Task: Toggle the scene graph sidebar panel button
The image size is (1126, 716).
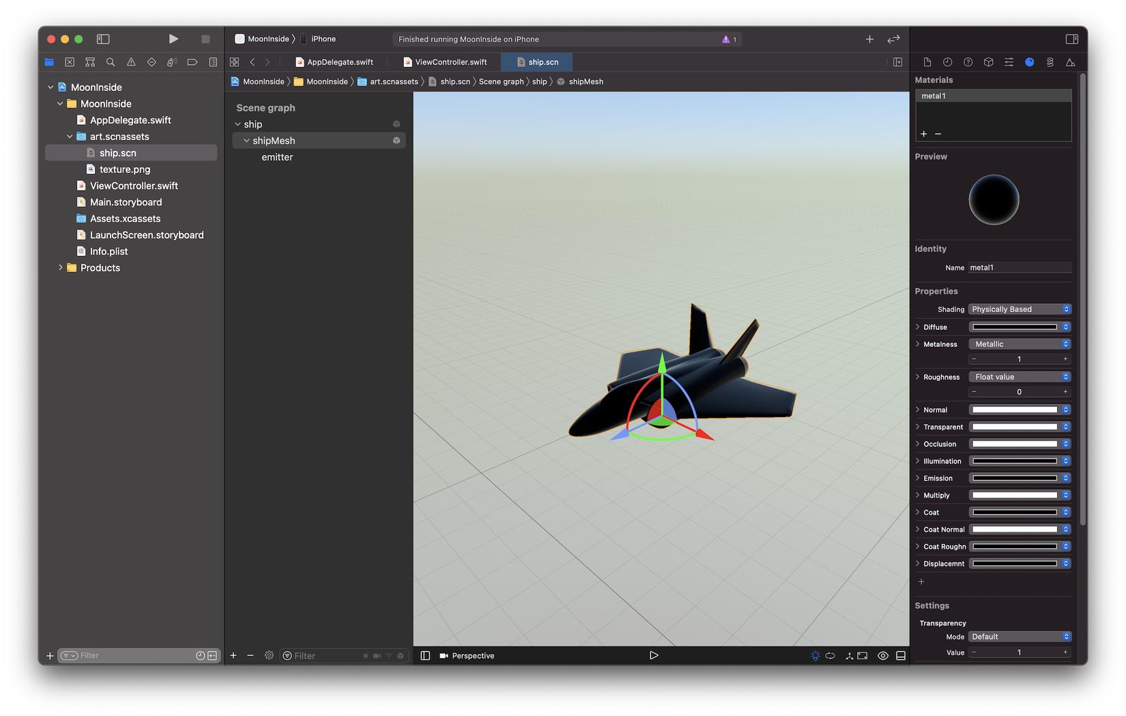Action: coord(425,655)
